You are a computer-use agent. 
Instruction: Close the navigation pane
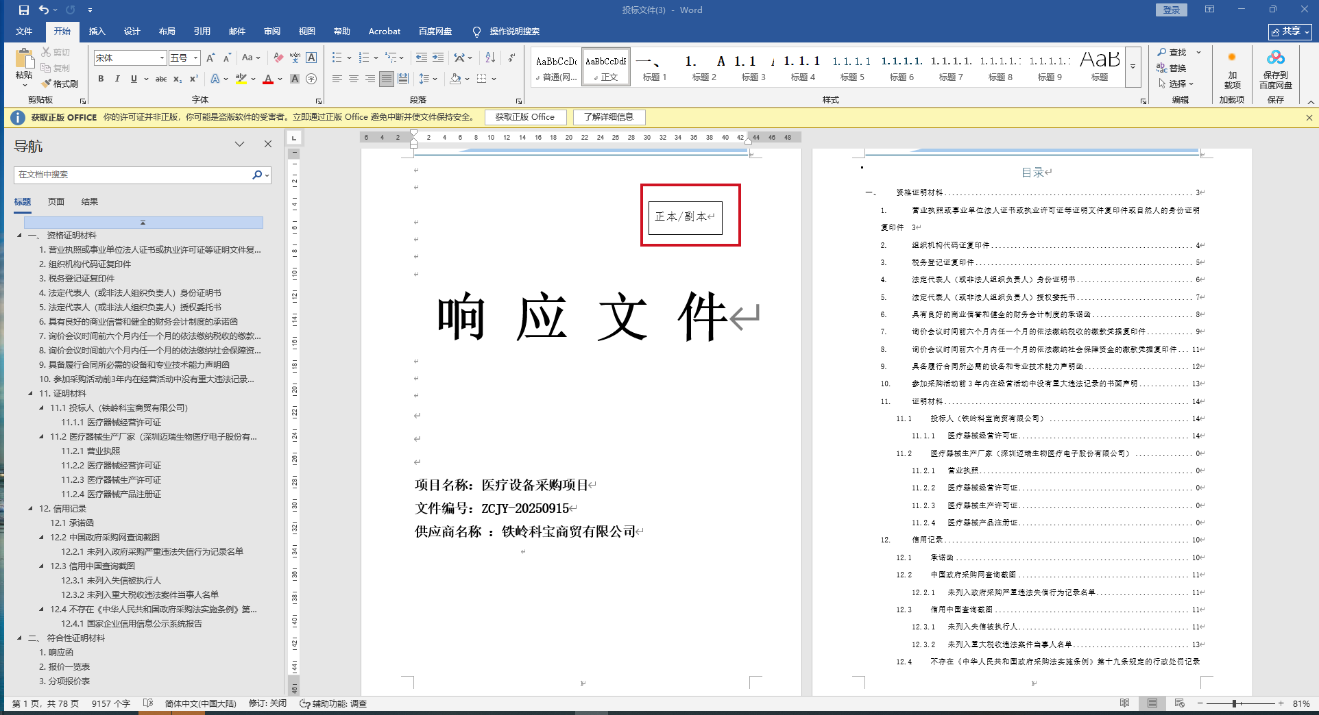click(x=268, y=144)
